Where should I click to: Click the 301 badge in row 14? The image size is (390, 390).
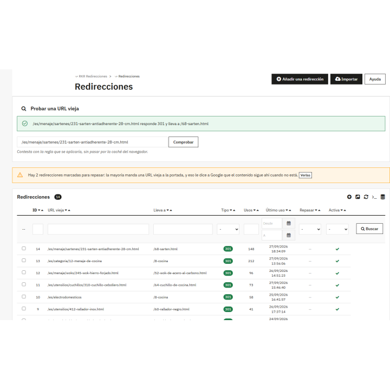pyautogui.click(x=228, y=249)
